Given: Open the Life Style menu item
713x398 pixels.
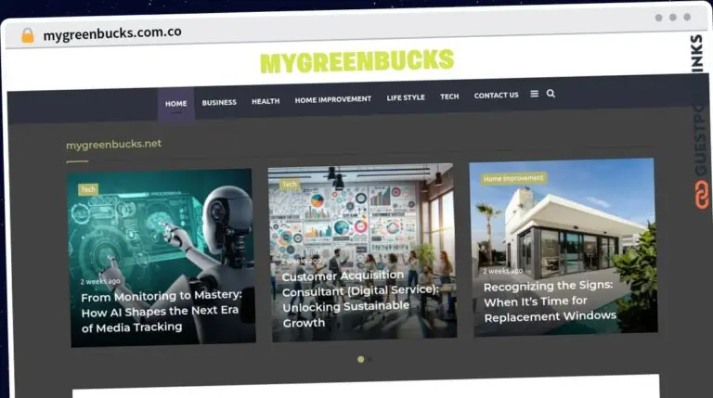Looking at the screenshot, I should 406,97.
